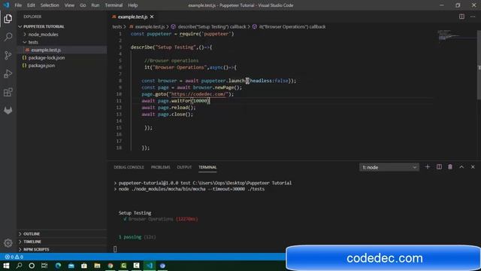Click tests breadcrumb segment
Screen dimensions: 481x271
[x=117, y=27]
